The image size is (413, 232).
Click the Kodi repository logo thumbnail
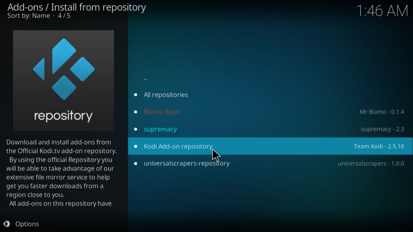[x=63, y=81]
